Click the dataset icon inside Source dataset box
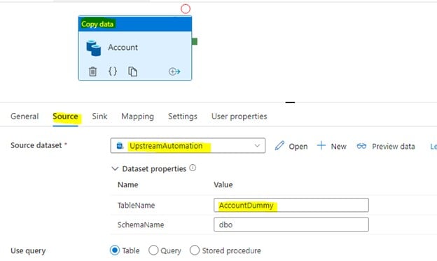Screen dimensions: 437x261 point(120,146)
